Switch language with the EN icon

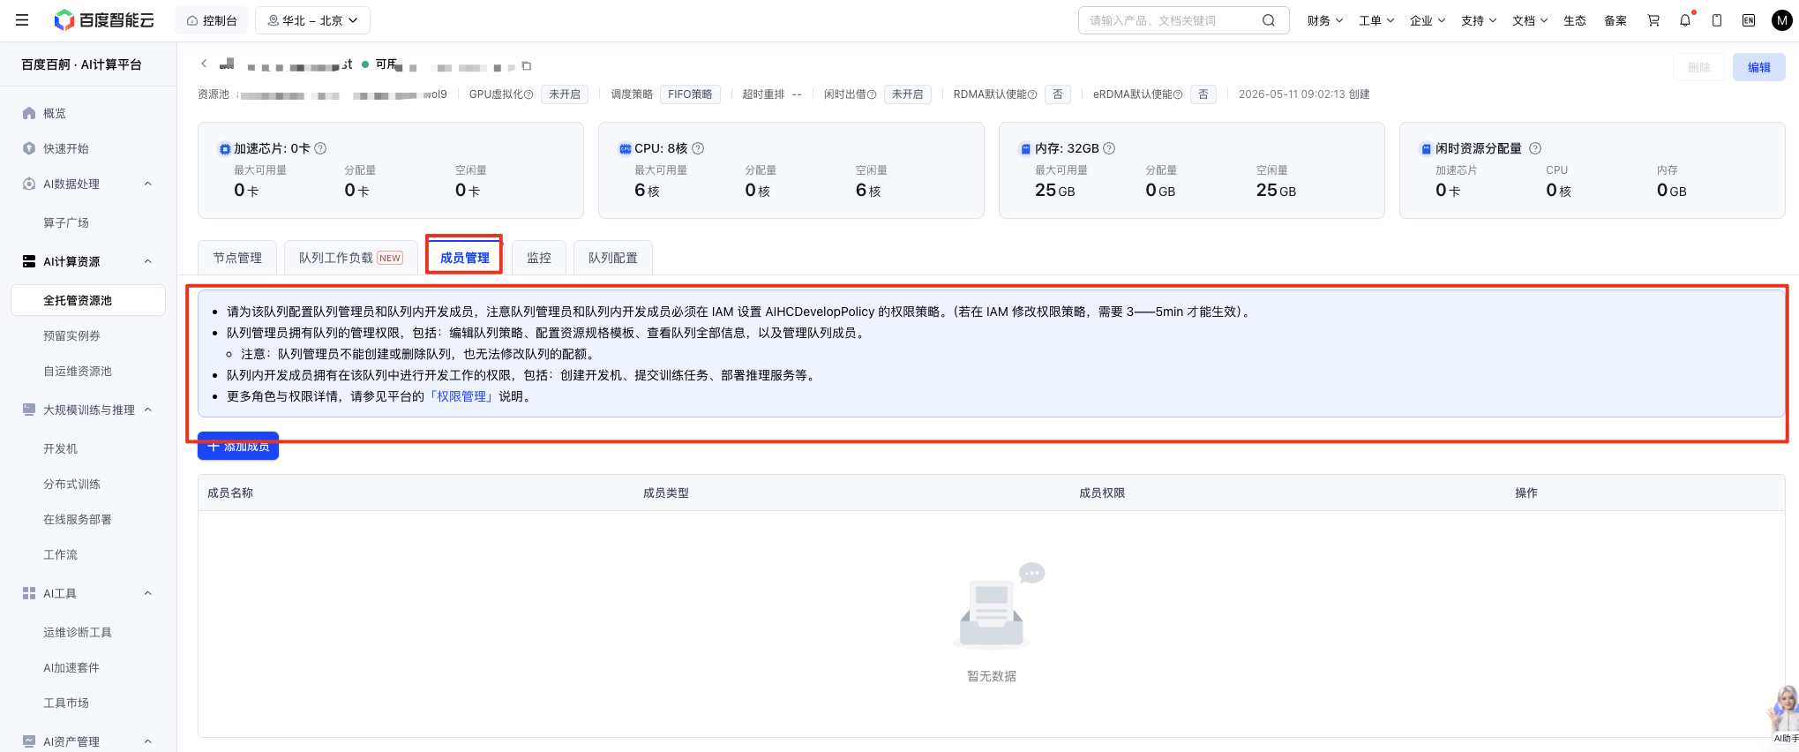coord(1749,20)
